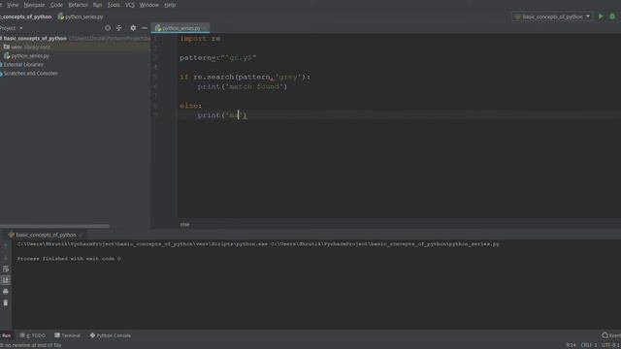The height and width of the screenshot is (349, 621).
Task: Open the Run menu
Action: [x=97, y=5]
